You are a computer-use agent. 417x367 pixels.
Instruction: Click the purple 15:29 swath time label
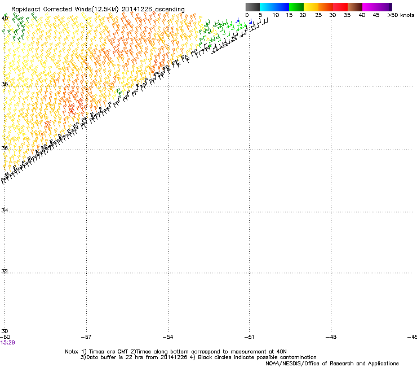point(7,343)
